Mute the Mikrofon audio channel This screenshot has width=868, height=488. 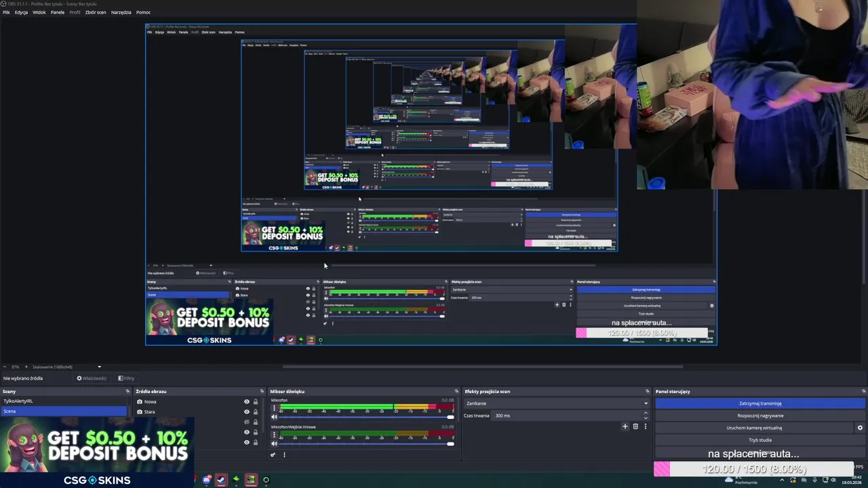(274, 417)
